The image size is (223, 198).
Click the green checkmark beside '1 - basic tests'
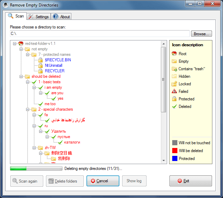tap(34, 82)
